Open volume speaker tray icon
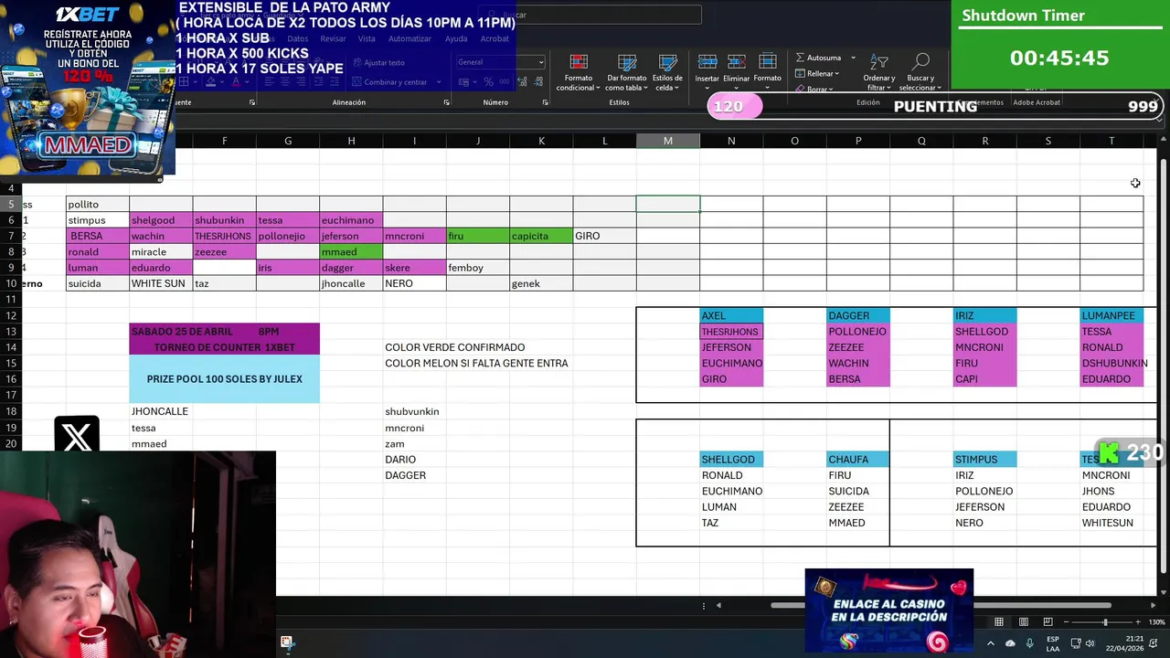The width and height of the screenshot is (1170, 658). pyautogui.click(x=1090, y=643)
